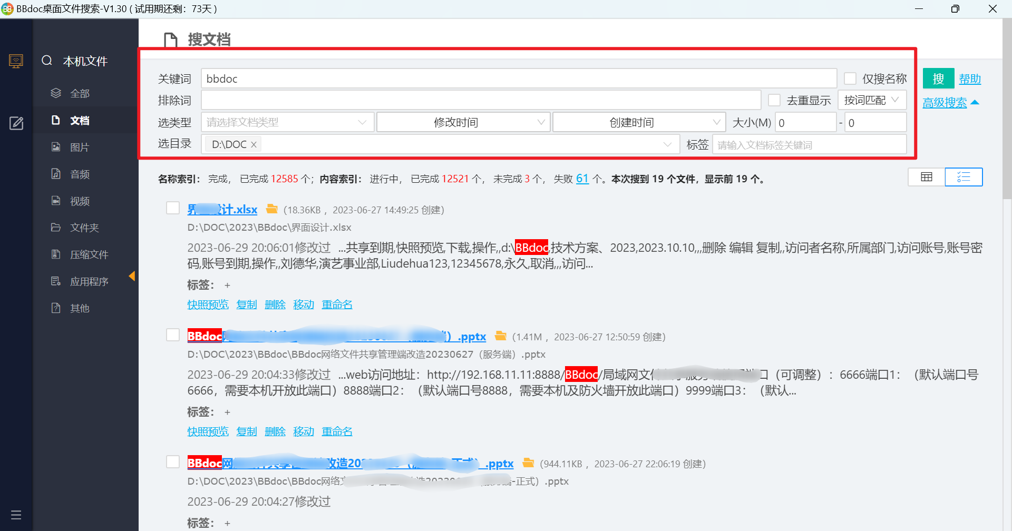Add tag to xlsx result with plus
This screenshot has height=531, width=1012.
227,286
